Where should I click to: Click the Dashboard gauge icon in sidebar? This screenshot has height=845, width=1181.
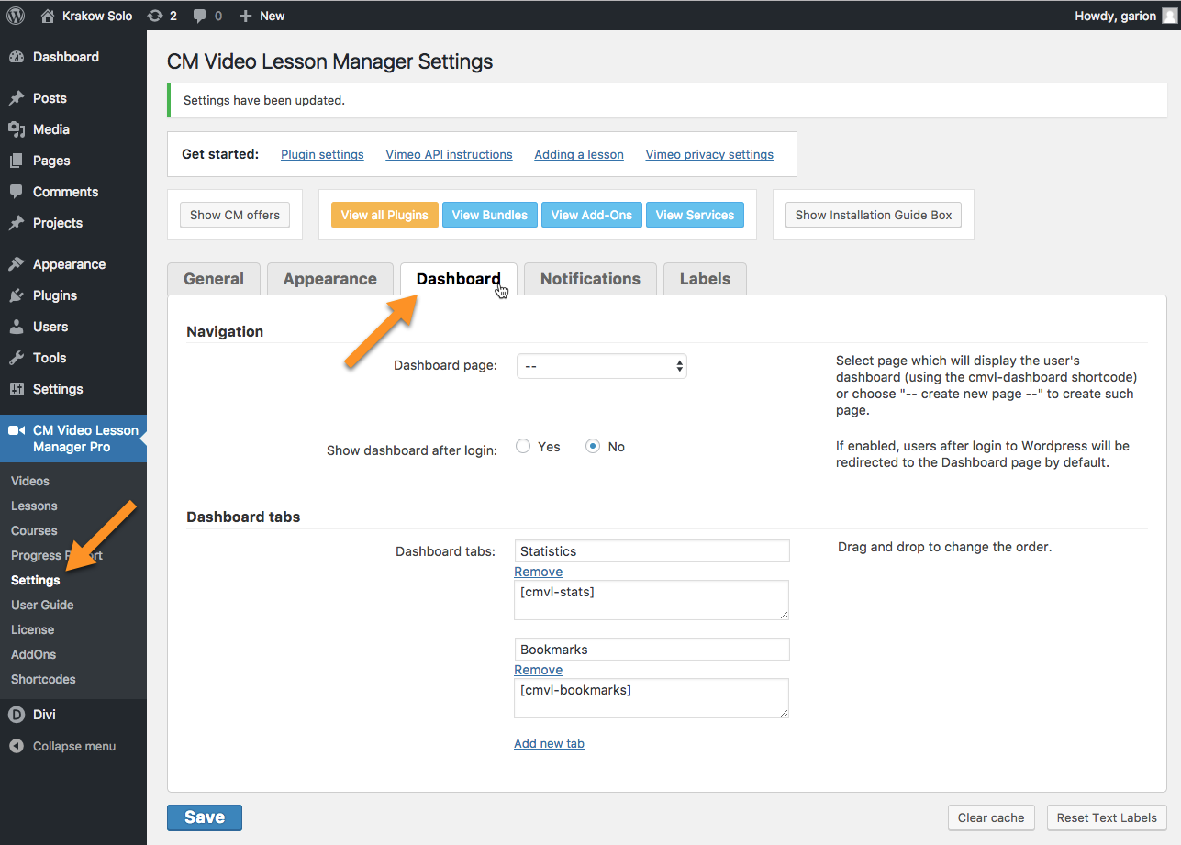click(17, 57)
